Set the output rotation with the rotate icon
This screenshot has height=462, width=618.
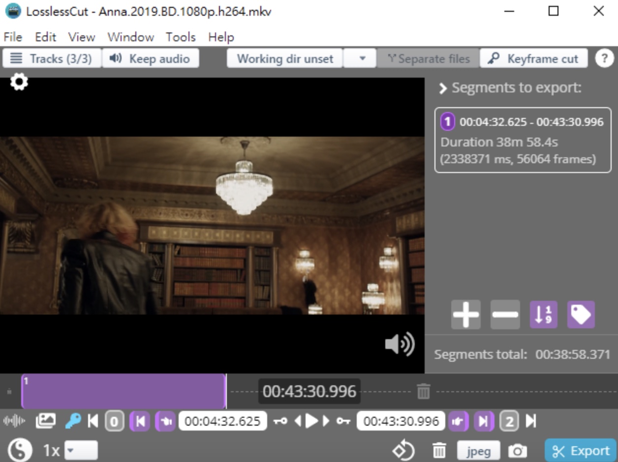(x=403, y=450)
